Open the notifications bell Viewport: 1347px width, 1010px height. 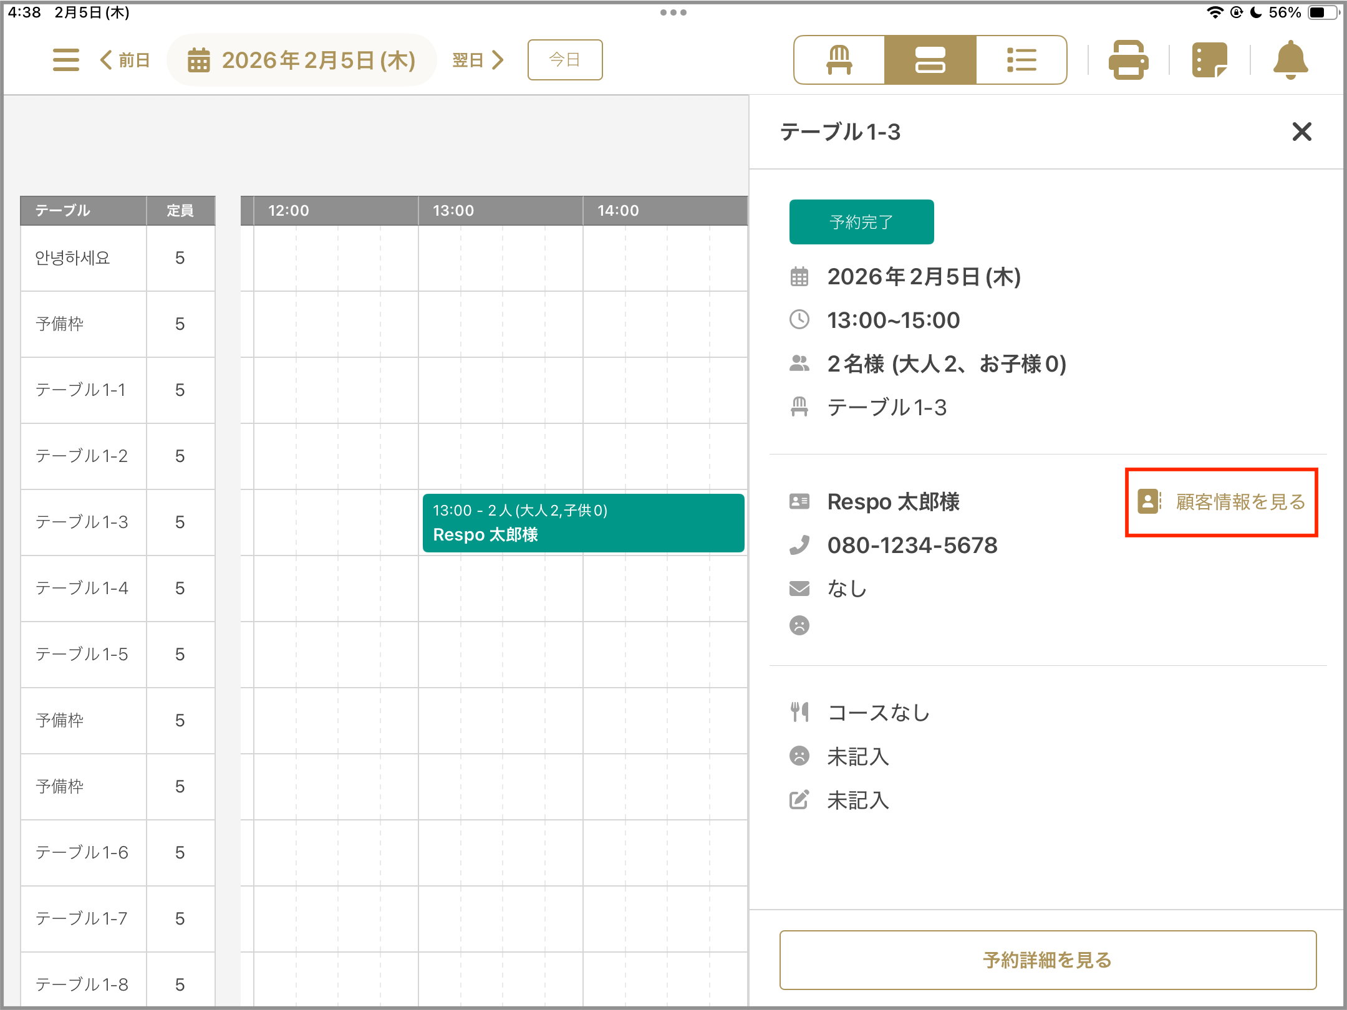tap(1290, 60)
